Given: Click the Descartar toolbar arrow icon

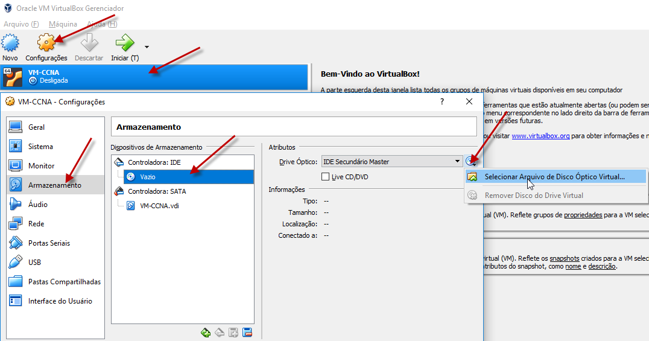Looking at the screenshot, I should tap(89, 43).
